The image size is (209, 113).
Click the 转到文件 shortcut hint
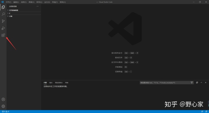coord(119,58)
